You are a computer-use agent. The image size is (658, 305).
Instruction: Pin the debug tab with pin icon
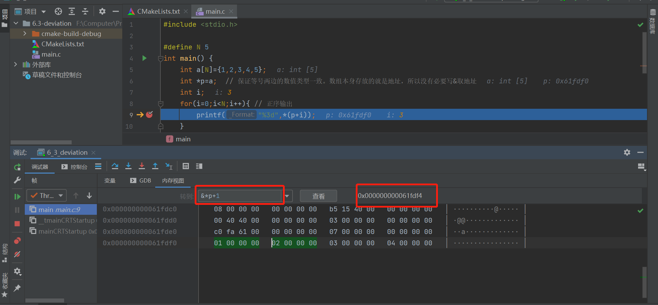[x=17, y=288]
